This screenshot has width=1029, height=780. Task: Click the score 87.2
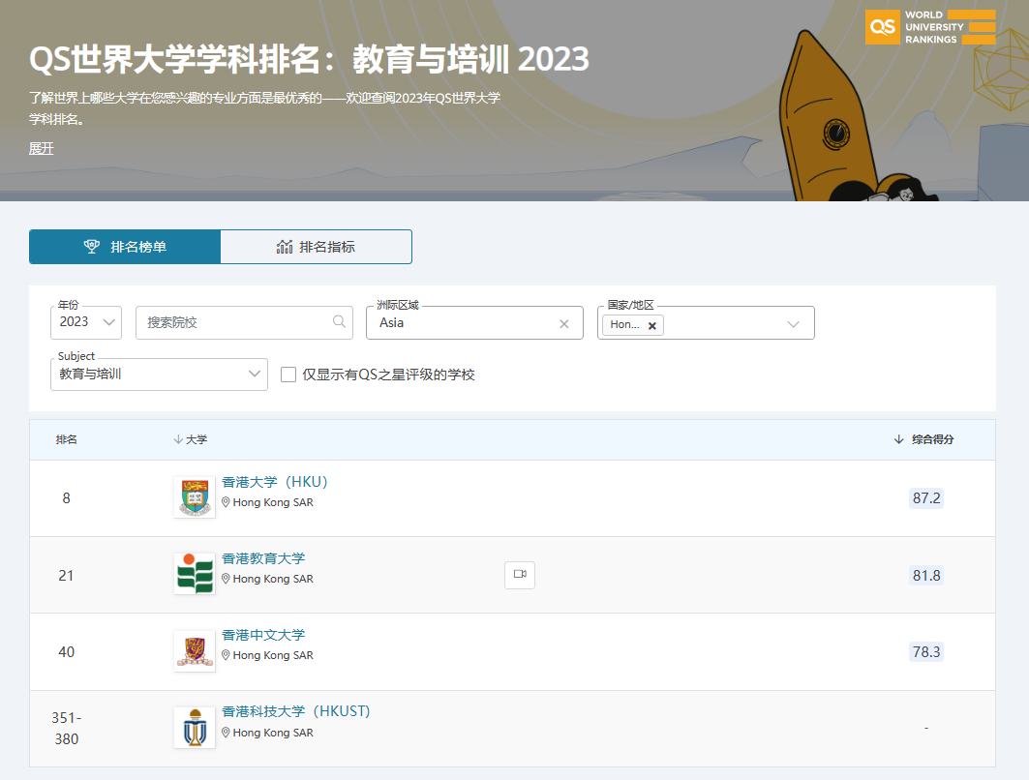(x=926, y=498)
